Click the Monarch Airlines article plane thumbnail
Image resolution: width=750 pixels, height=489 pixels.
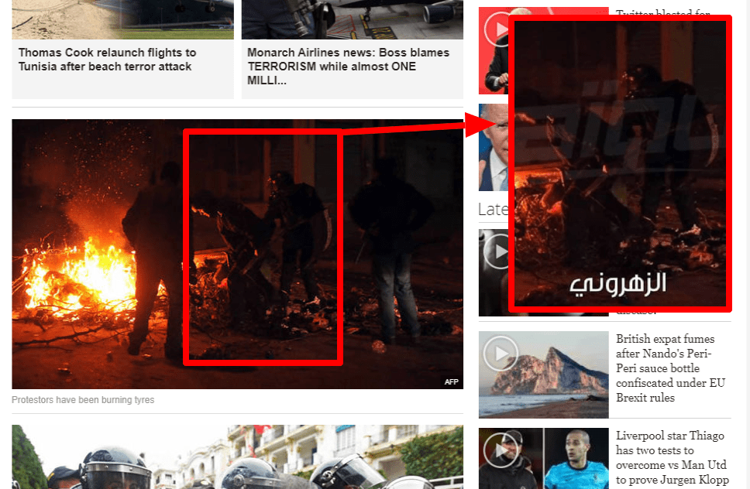[x=352, y=19]
